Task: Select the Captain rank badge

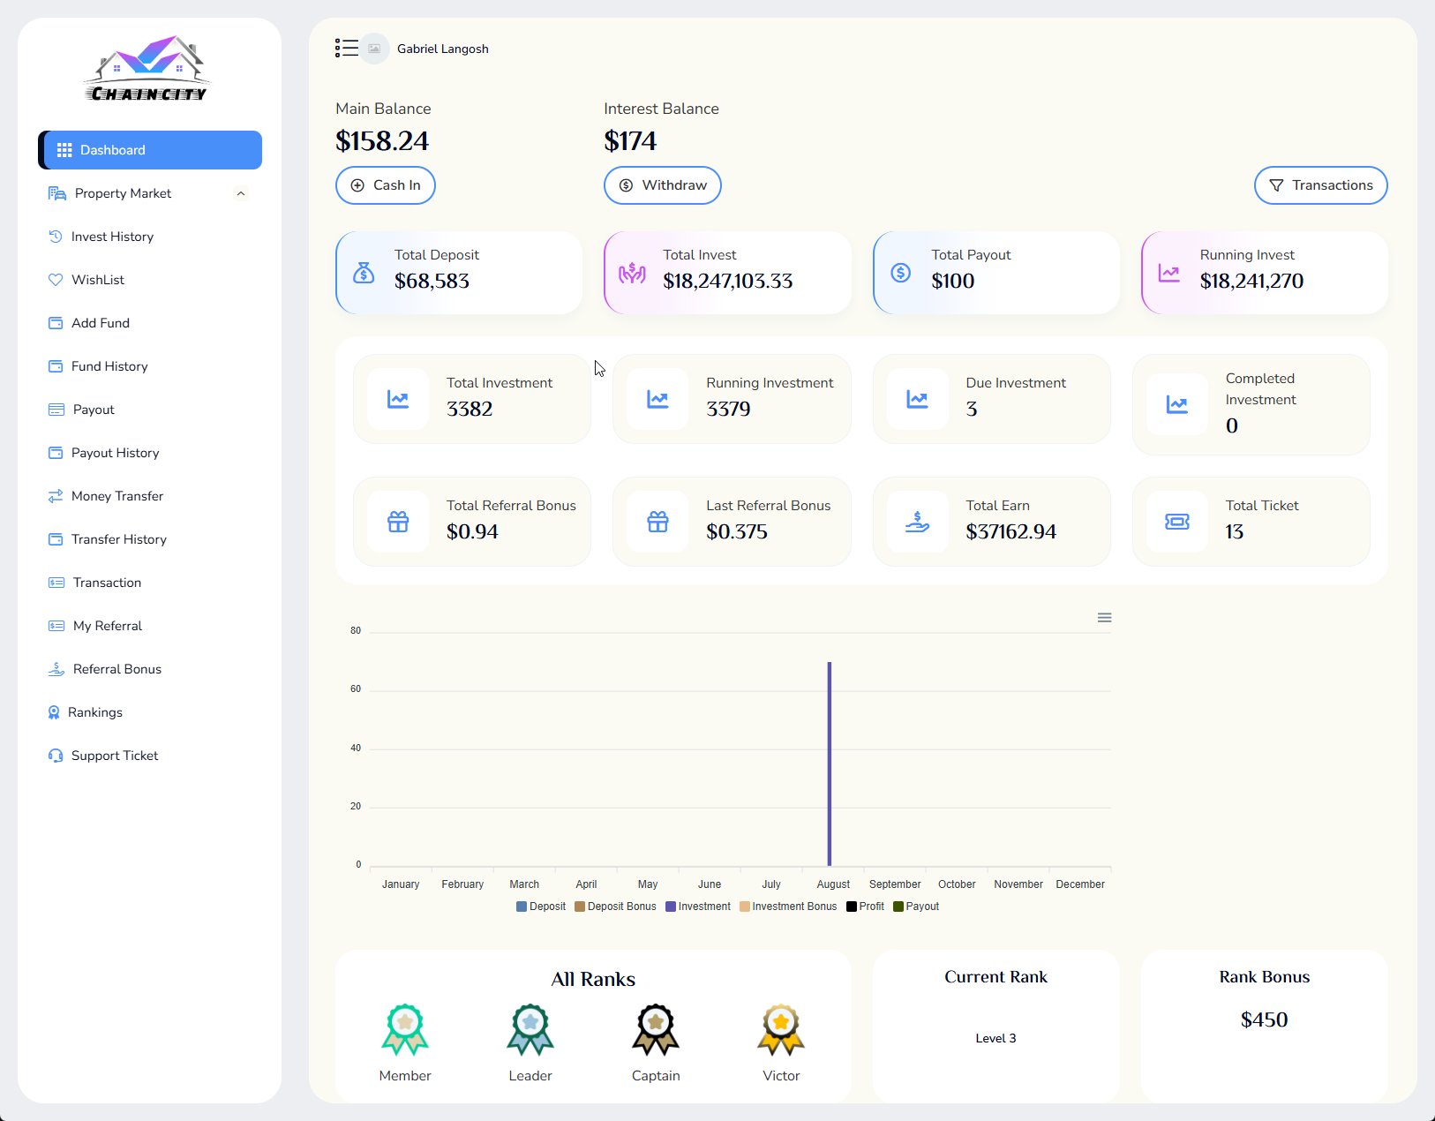Action: pos(656,1030)
